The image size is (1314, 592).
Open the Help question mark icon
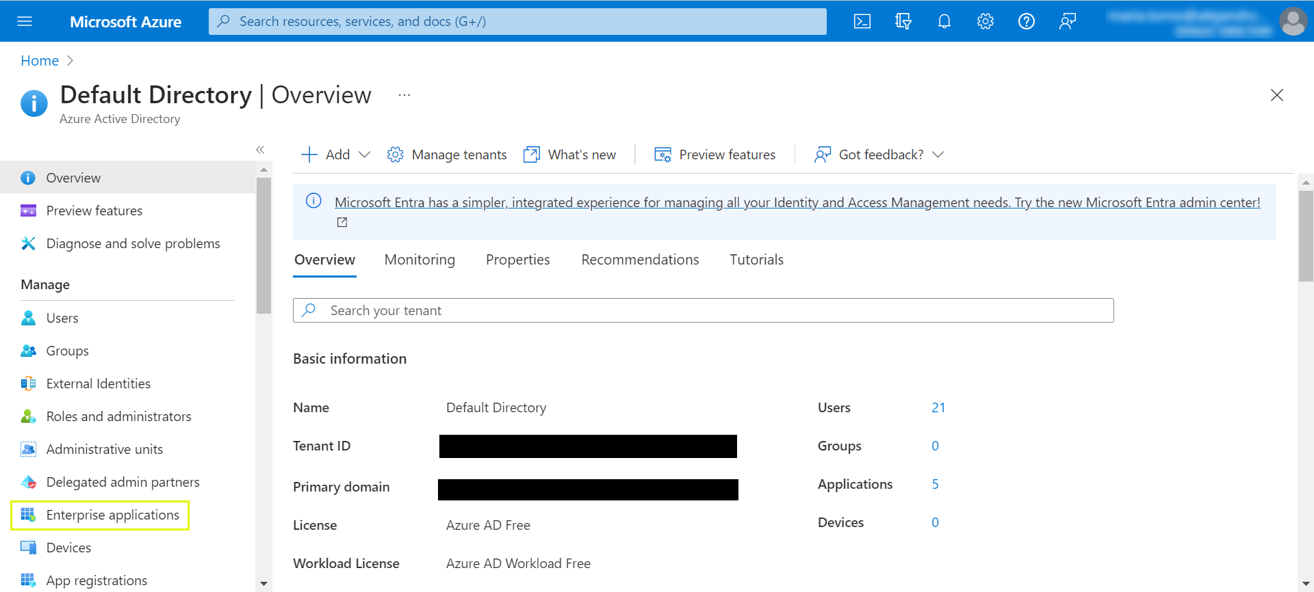tap(1027, 21)
